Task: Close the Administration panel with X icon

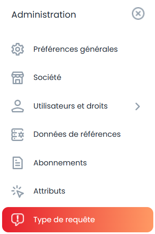Action: (x=138, y=13)
